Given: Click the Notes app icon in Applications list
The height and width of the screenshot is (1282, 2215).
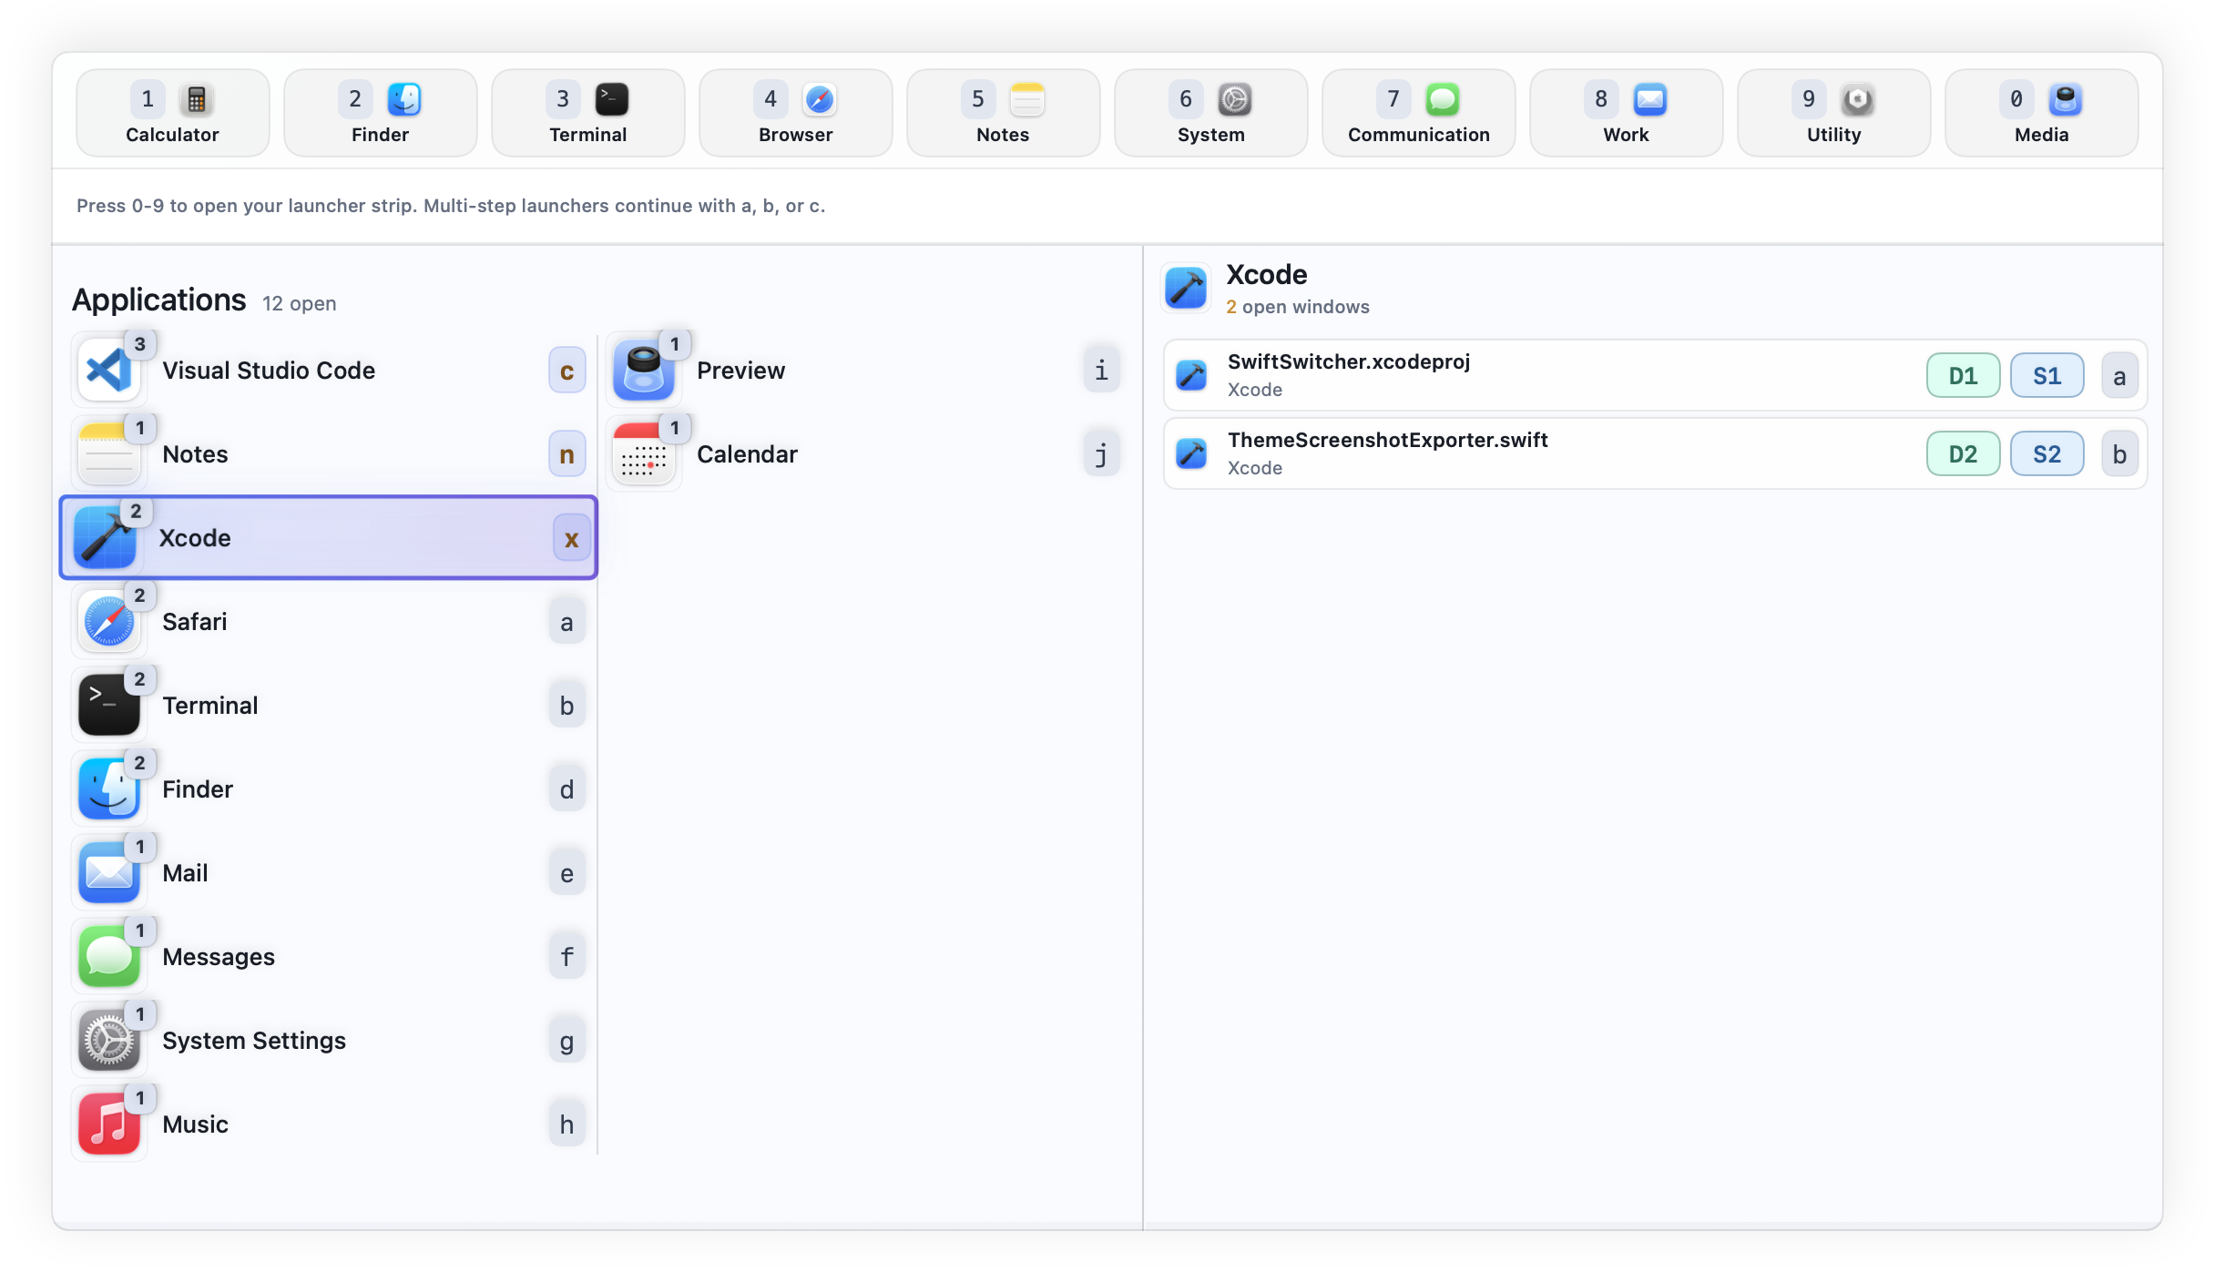Looking at the screenshot, I should pyautogui.click(x=109, y=454).
